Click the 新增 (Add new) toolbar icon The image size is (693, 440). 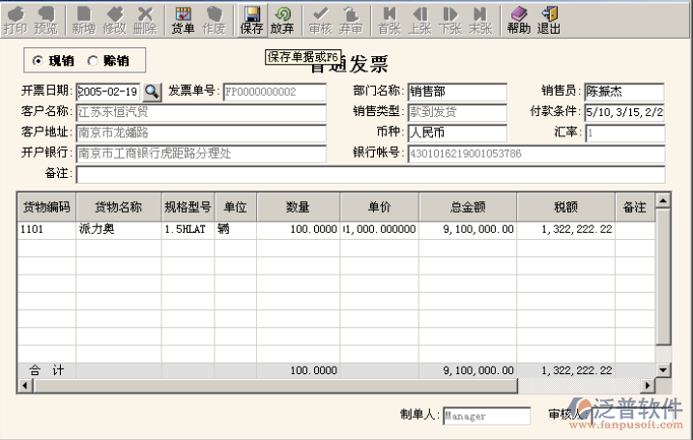tap(83, 19)
